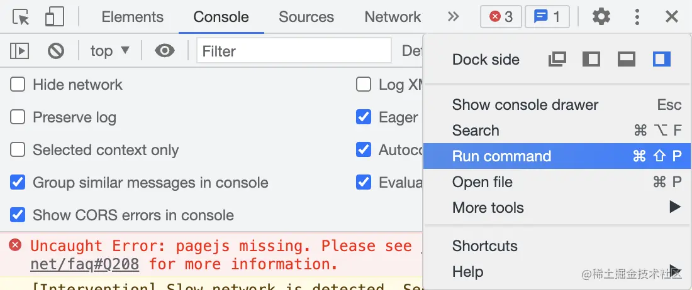The image size is (692, 290).
Task: Click the clear console icon
Action: pyautogui.click(x=56, y=51)
